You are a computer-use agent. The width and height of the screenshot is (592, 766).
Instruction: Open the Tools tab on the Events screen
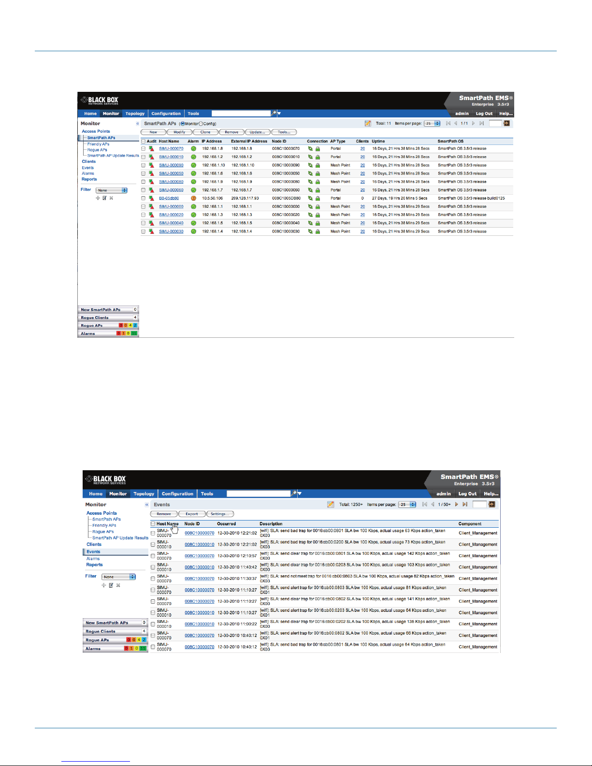(207, 494)
